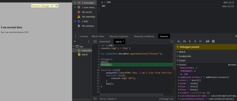Collapse the top frame tree node
This screenshot has width=237, height=101.
tap(74, 47)
